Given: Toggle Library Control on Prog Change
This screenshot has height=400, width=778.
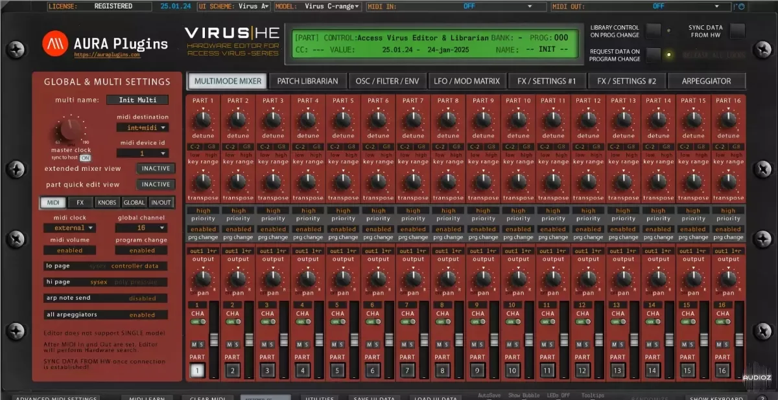Looking at the screenshot, I should 654,30.
